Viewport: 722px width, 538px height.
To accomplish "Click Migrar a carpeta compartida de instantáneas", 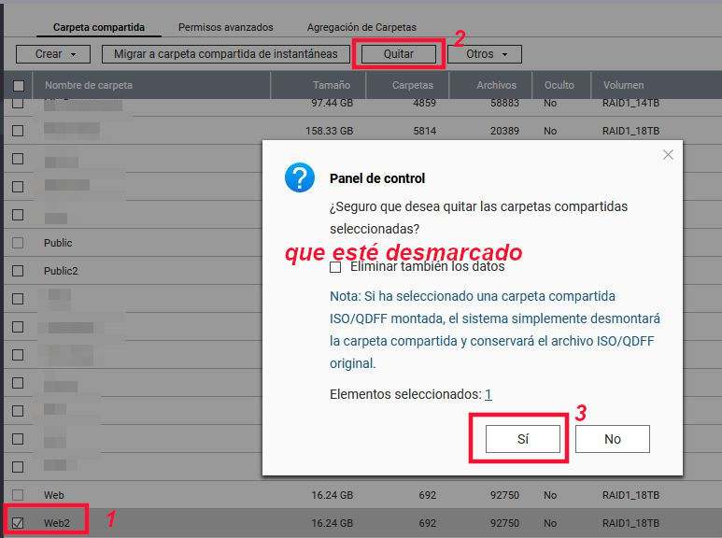I will (x=226, y=54).
